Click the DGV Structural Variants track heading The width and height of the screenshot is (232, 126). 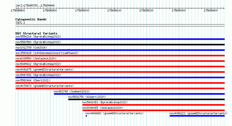[x=36, y=33]
